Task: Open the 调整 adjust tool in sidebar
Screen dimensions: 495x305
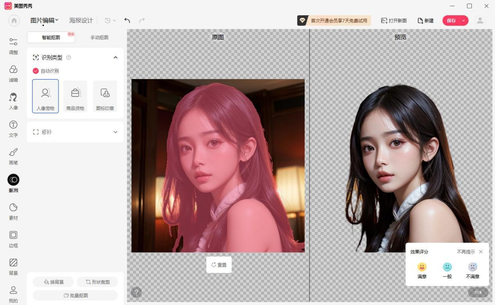Action: (x=13, y=46)
